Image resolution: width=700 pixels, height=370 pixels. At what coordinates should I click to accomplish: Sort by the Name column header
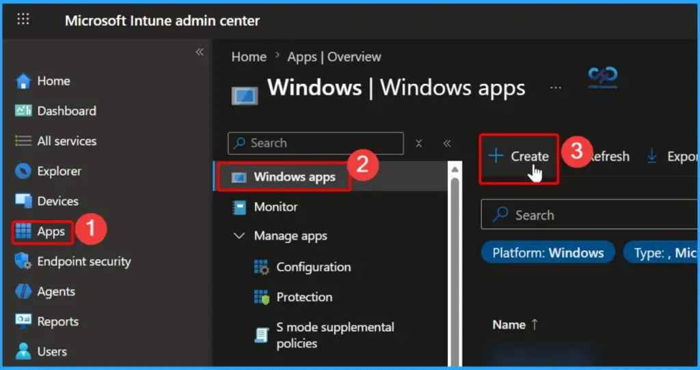click(x=515, y=324)
